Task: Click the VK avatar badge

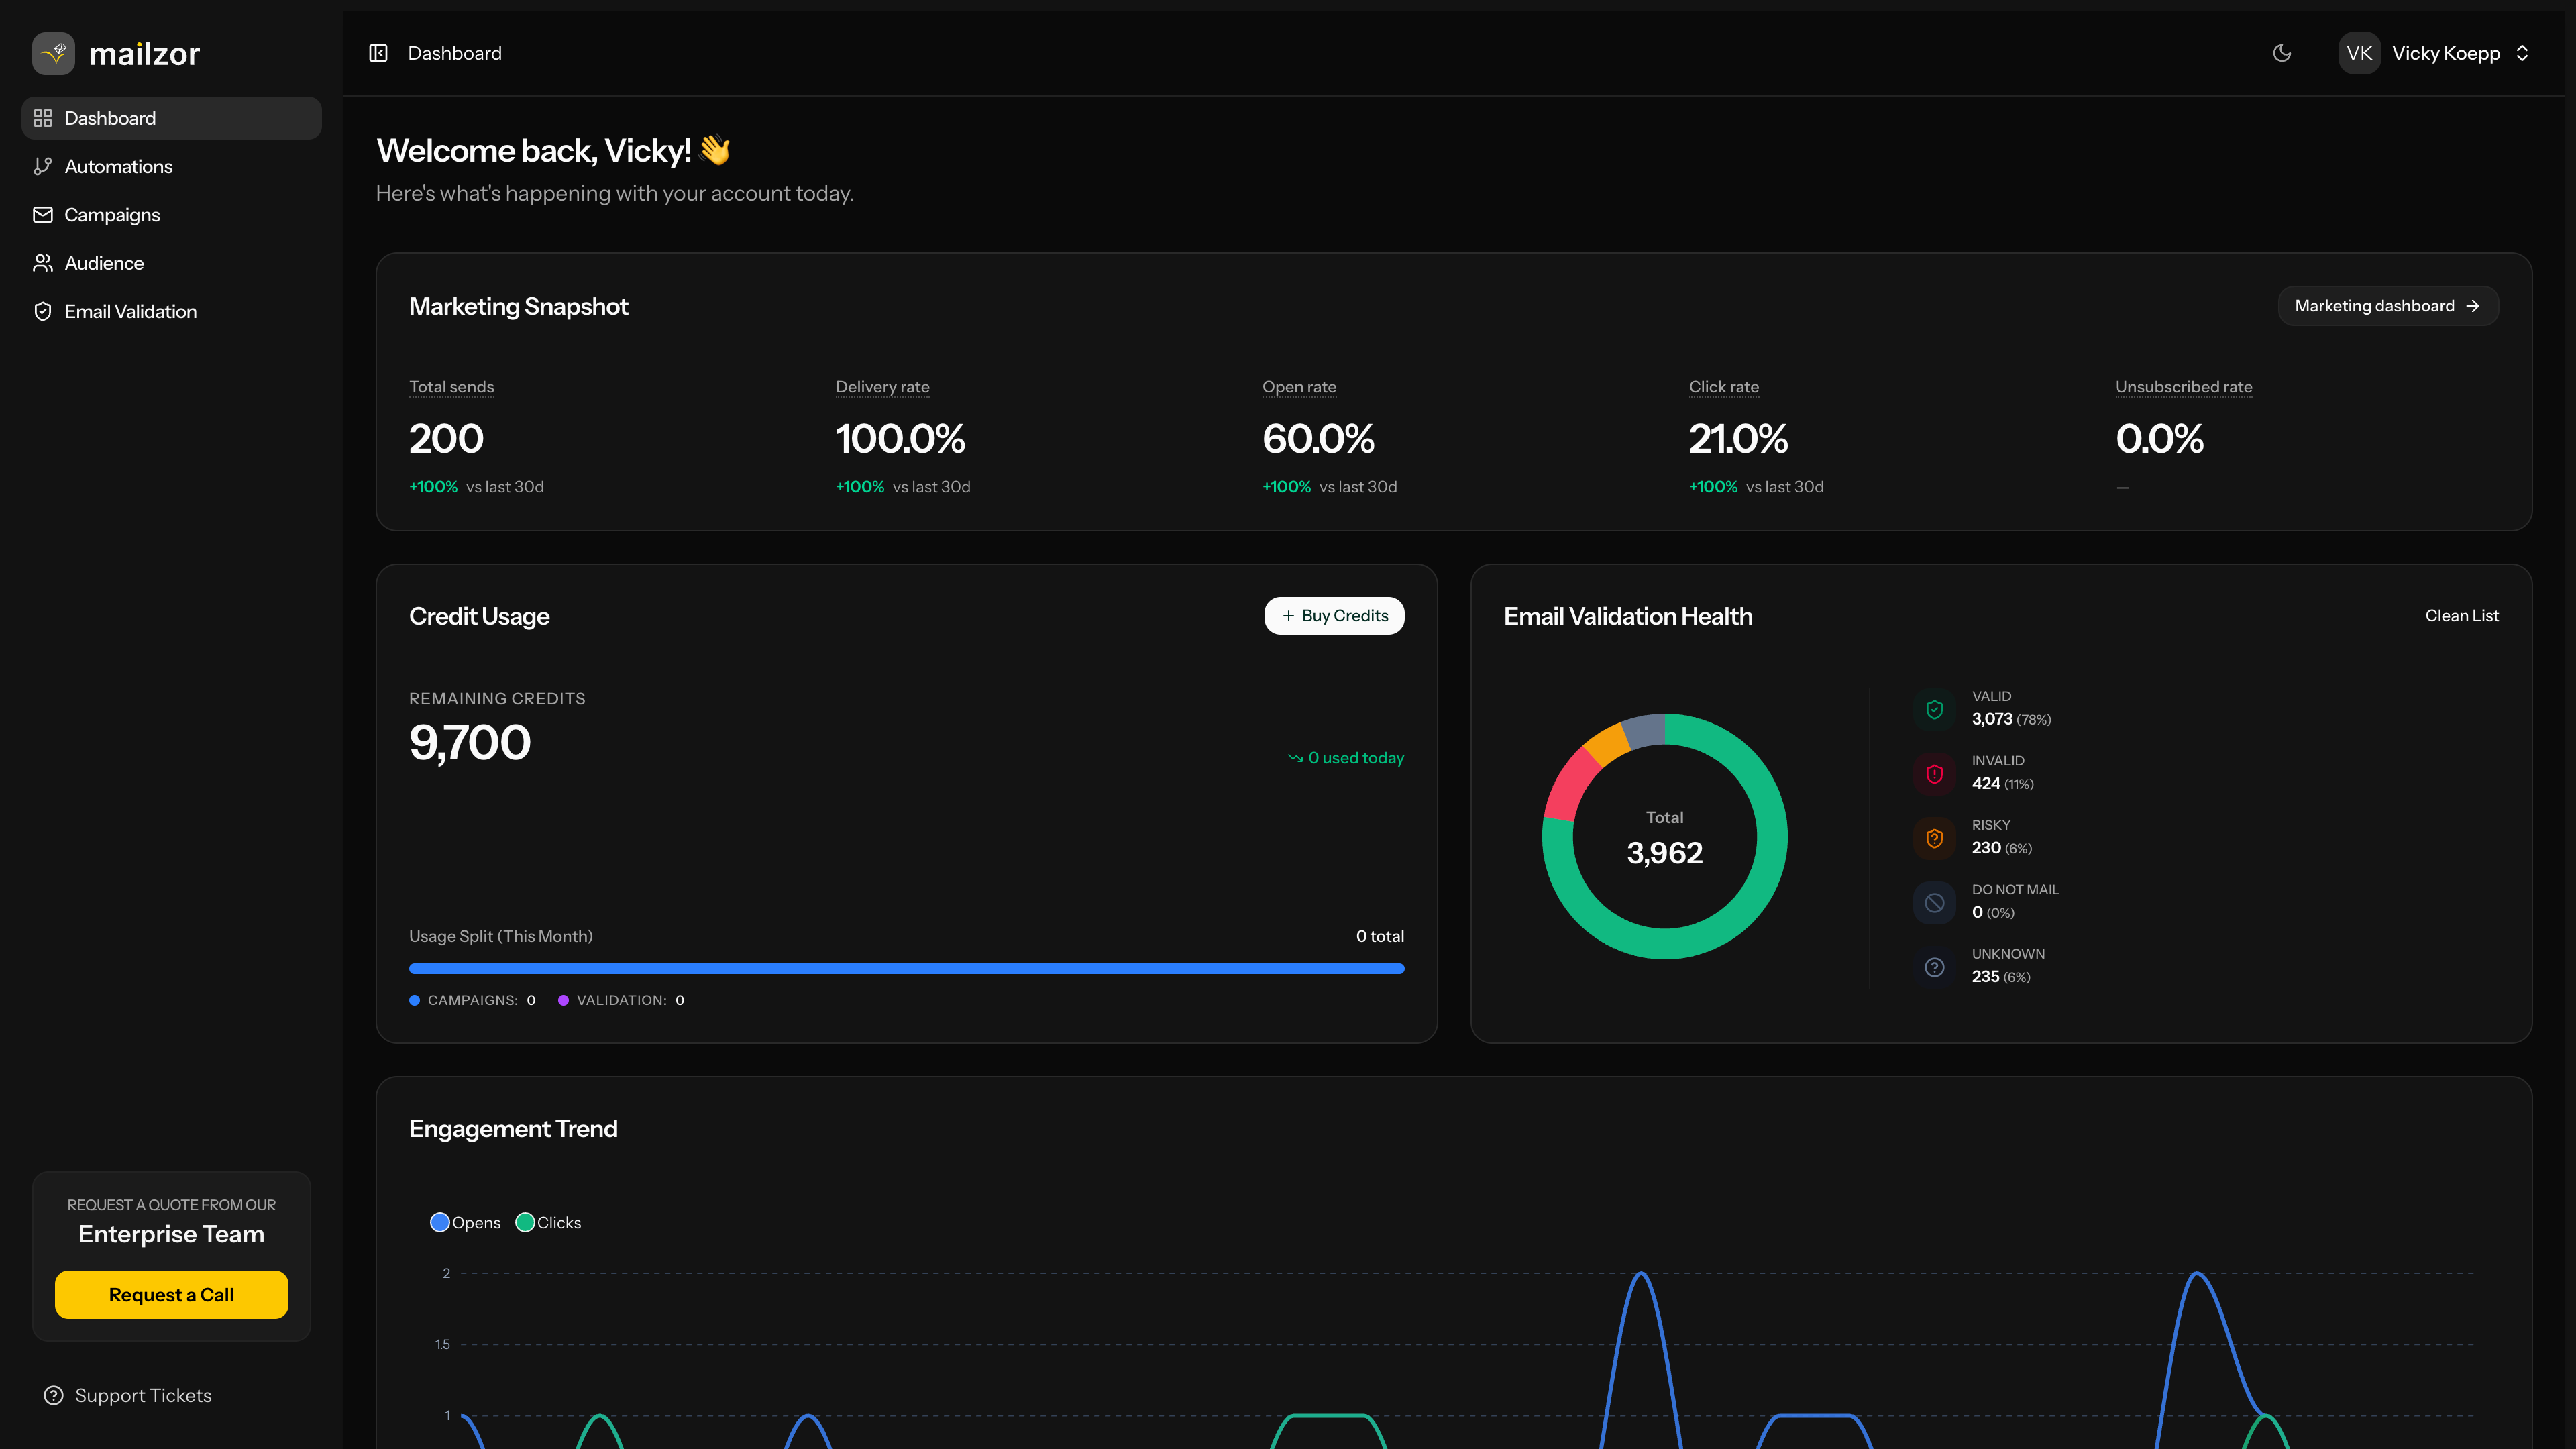Action: pos(2359,53)
